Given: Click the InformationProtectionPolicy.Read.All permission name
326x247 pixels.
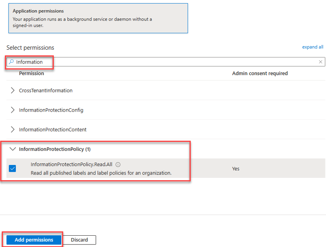Looking at the screenshot, I should click(71, 165).
